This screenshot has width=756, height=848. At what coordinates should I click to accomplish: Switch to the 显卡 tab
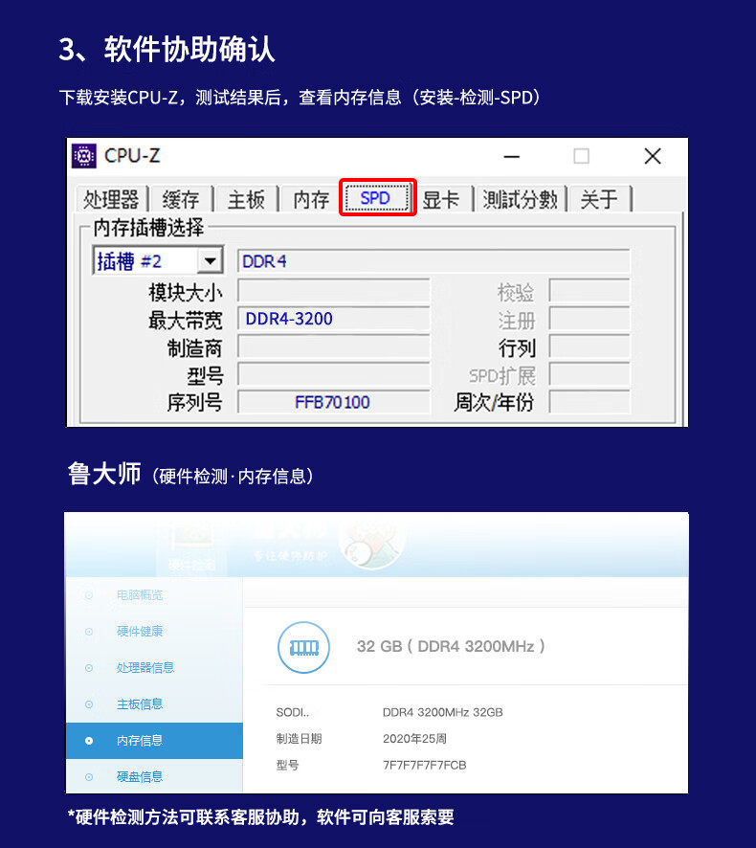point(441,200)
